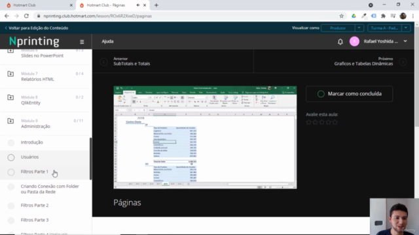Toggle the hamburger sidebar menu
Image resolution: width=419 pixels, height=235 pixels.
pyautogui.click(x=82, y=42)
